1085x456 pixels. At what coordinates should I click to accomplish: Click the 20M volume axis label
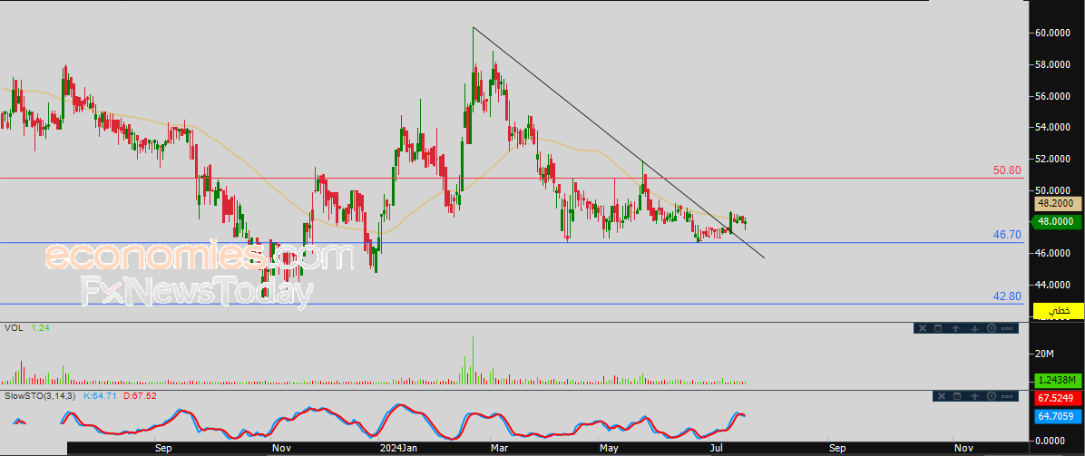tap(1045, 354)
